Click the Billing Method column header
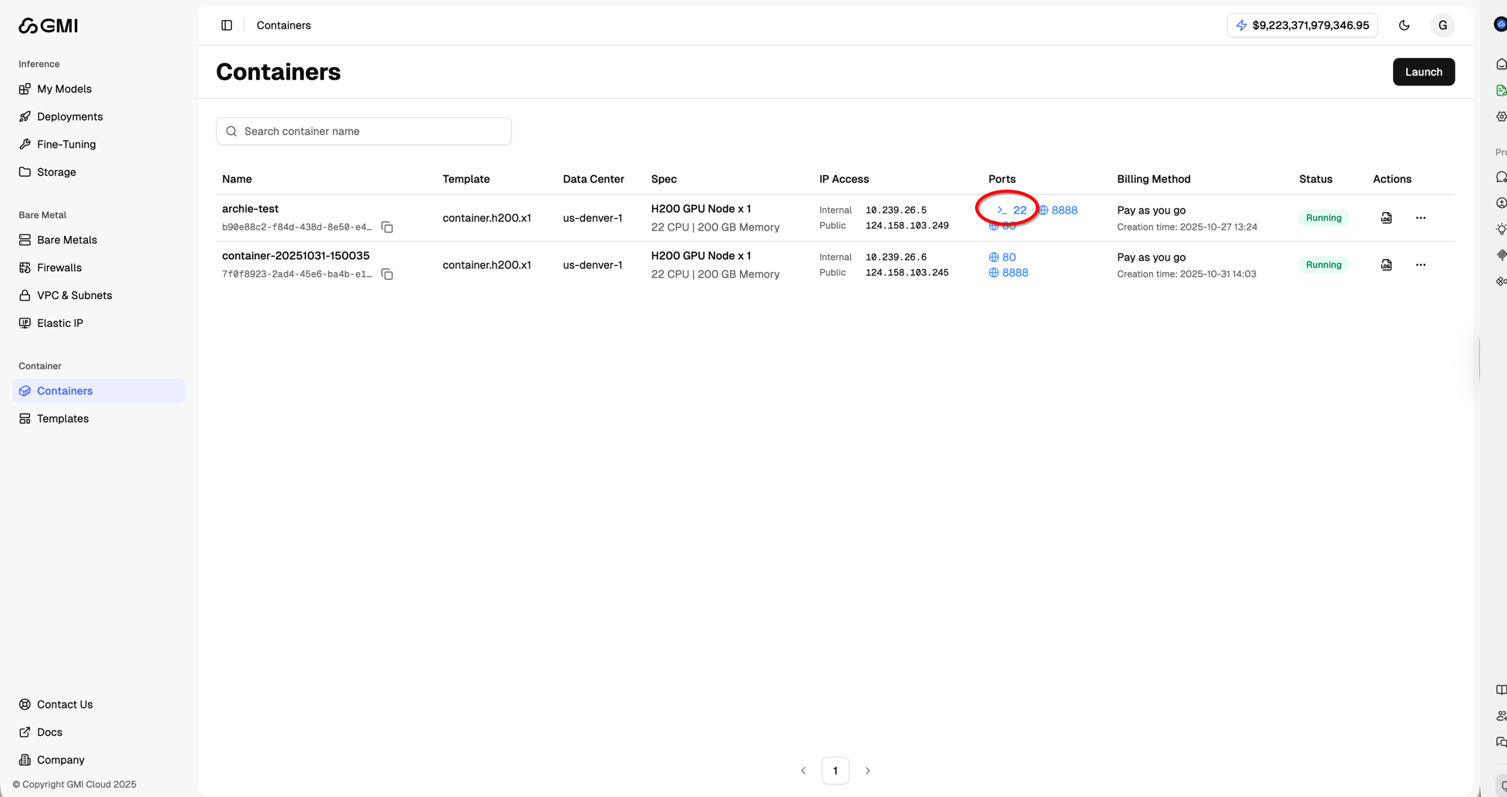The height and width of the screenshot is (797, 1507). [1153, 179]
